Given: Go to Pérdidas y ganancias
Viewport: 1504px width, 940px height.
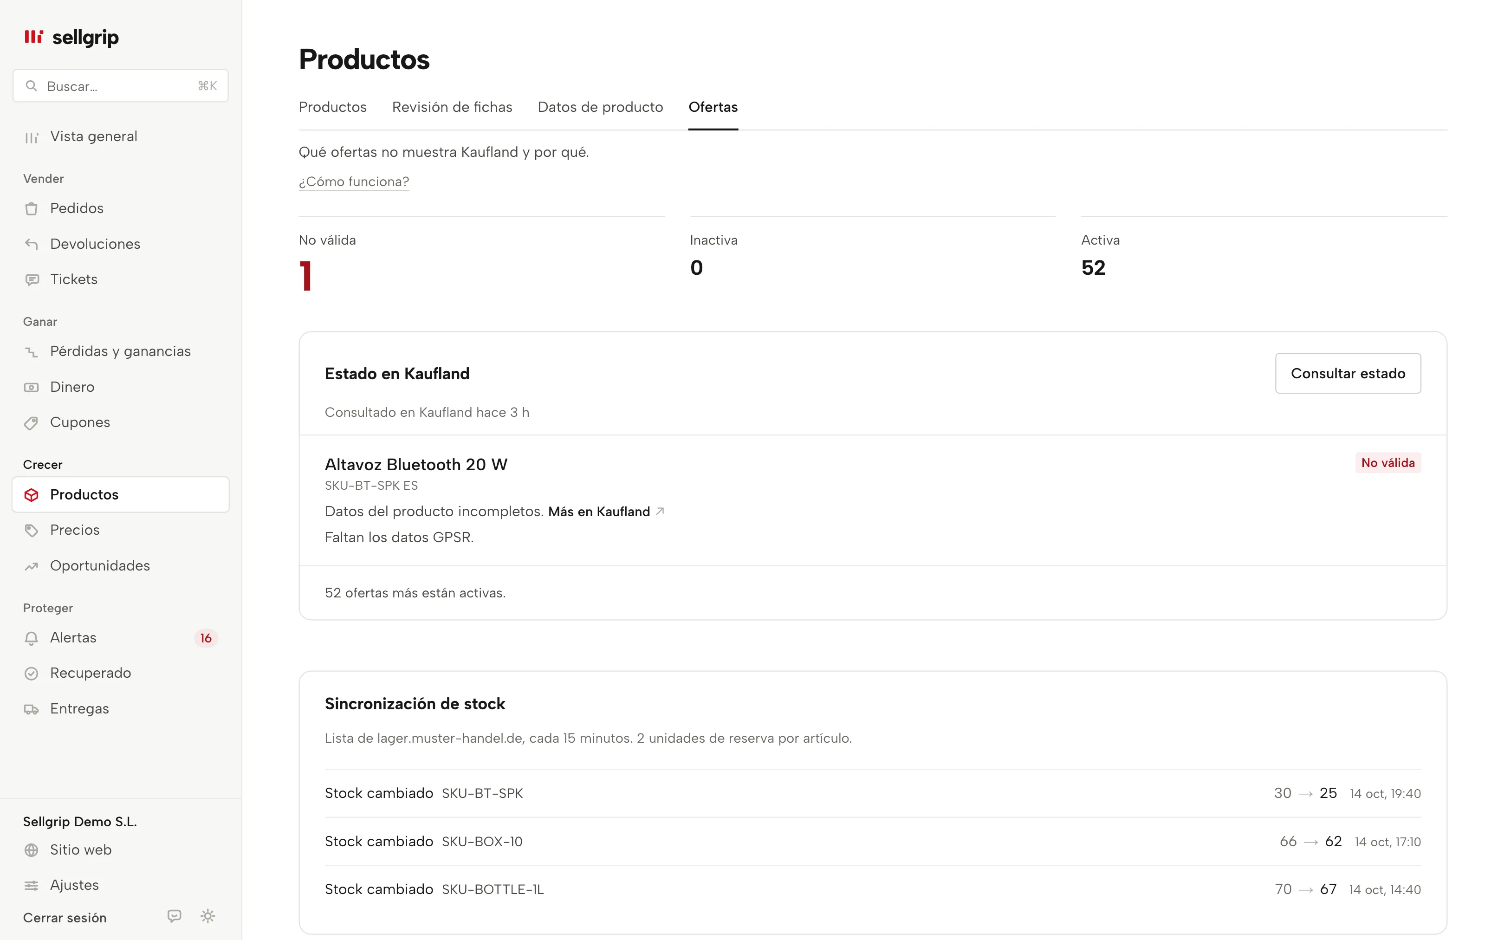Looking at the screenshot, I should tap(121, 352).
